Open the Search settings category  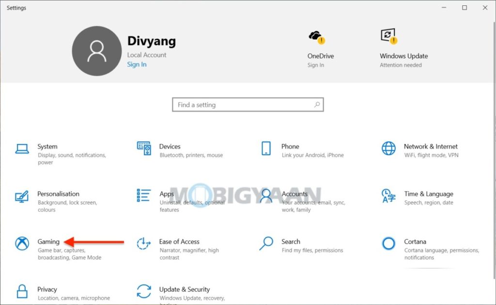pos(291,241)
